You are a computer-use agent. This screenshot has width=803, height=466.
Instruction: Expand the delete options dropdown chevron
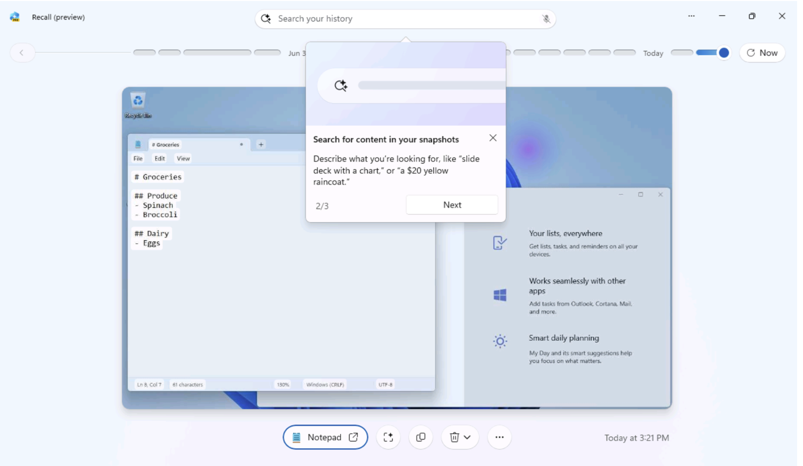tap(467, 438)
